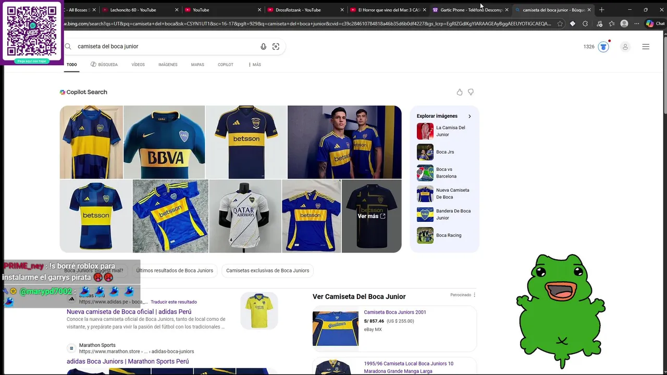The image size is (667, 375).
Task: Close the DrossRotzank YouTube tab
Action: pos(342,10)
